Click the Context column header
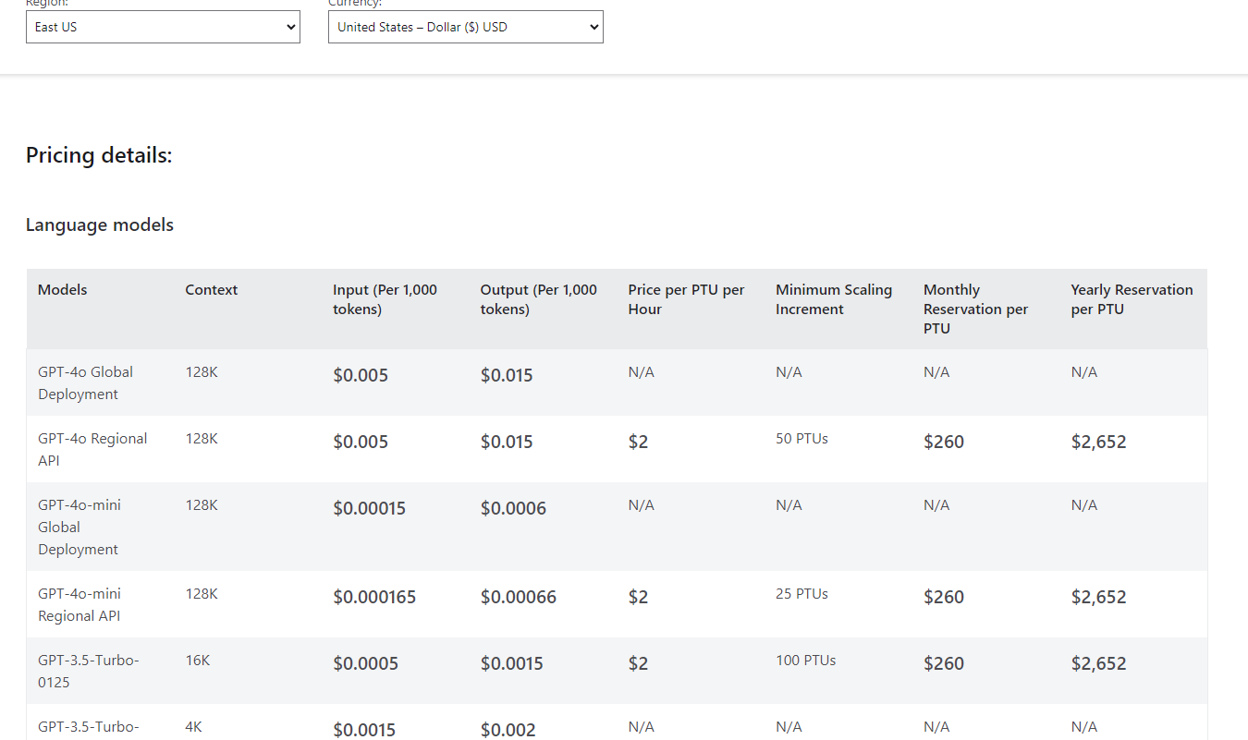Image resolution: width=1248 pixels, height=740 pixels. tap(211, 290)
